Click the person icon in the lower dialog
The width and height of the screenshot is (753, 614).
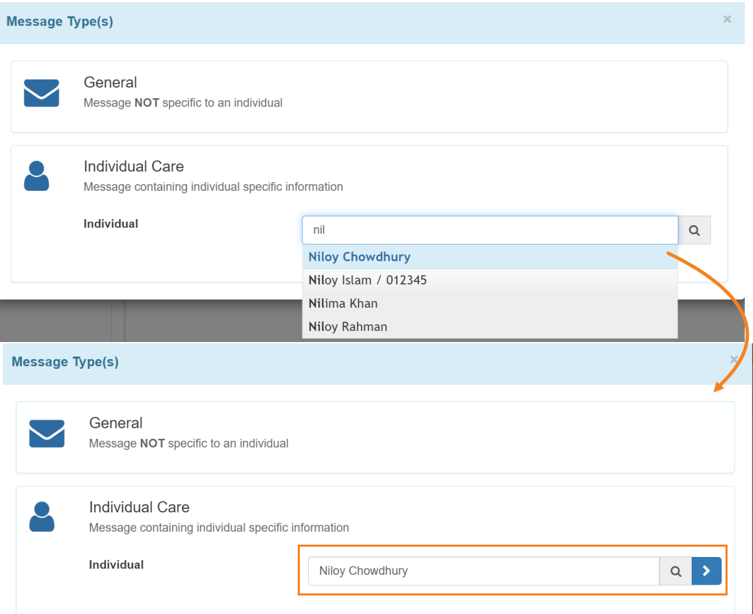click(41, 516)
